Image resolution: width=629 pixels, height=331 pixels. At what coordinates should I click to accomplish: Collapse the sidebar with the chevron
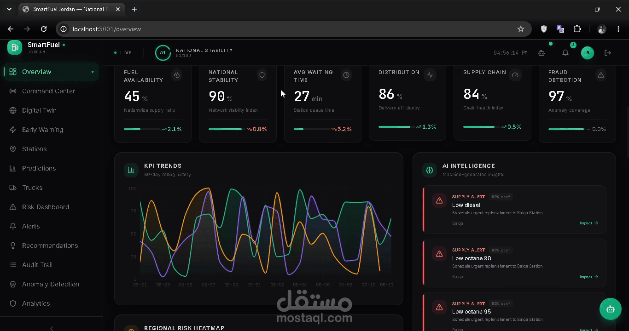tap(52, 328)
